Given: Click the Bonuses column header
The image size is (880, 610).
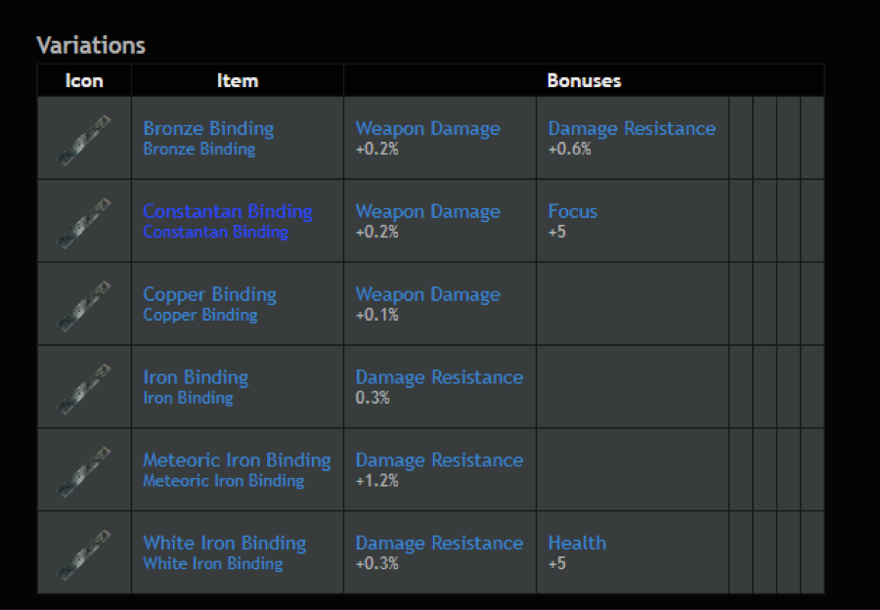Looking at the screenshot, I should point(584,81).
